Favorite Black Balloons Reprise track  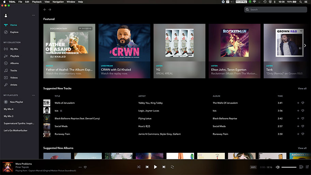(303, 118)
